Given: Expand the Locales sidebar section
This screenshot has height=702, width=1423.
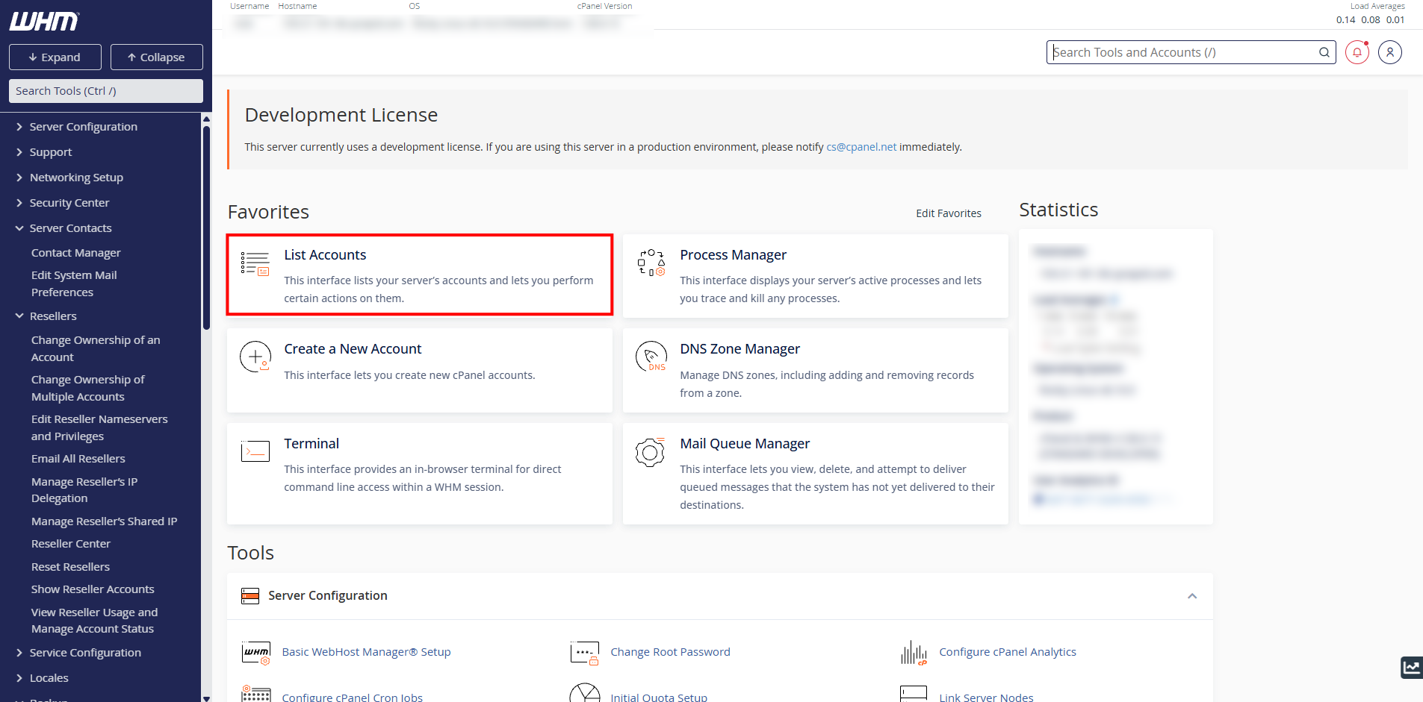Looking at the screenshot, I should click(x=49, y=678).
